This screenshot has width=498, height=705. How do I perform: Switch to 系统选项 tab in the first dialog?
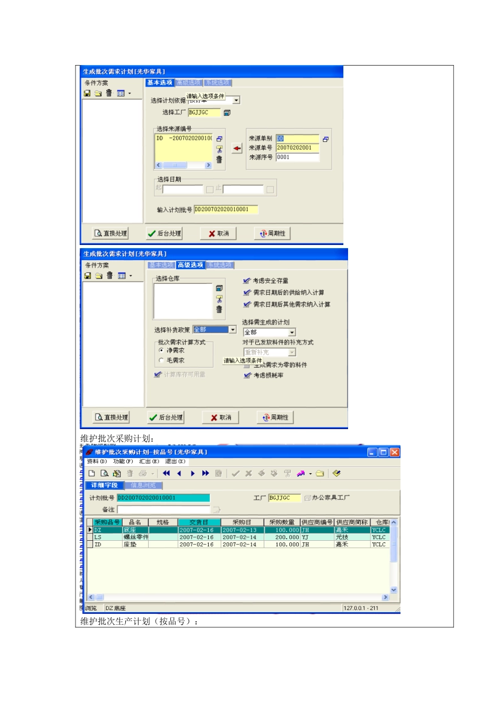217,83
